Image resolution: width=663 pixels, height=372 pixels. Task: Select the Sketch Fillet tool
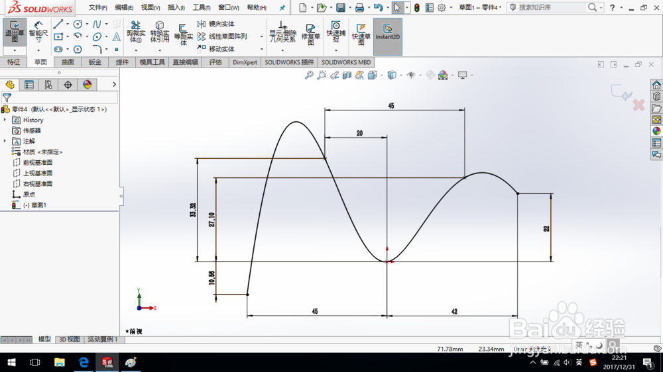[x=97, y=50]
